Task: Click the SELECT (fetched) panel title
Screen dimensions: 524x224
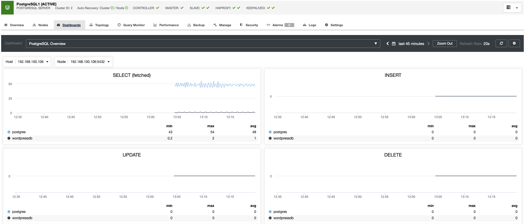Action: pyautogui.click(x=132, y=75)
